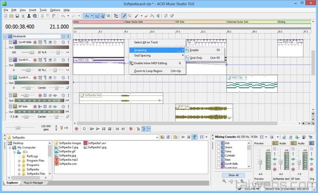Choose Grid Only in the Snapping submenu
The height and width of the screenshot is (193, 318).
pos(196,58)
